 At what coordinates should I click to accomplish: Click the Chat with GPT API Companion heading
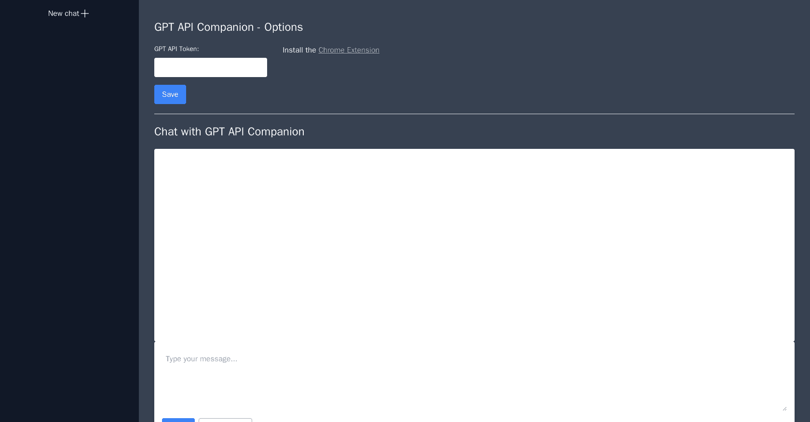(229, 132)
